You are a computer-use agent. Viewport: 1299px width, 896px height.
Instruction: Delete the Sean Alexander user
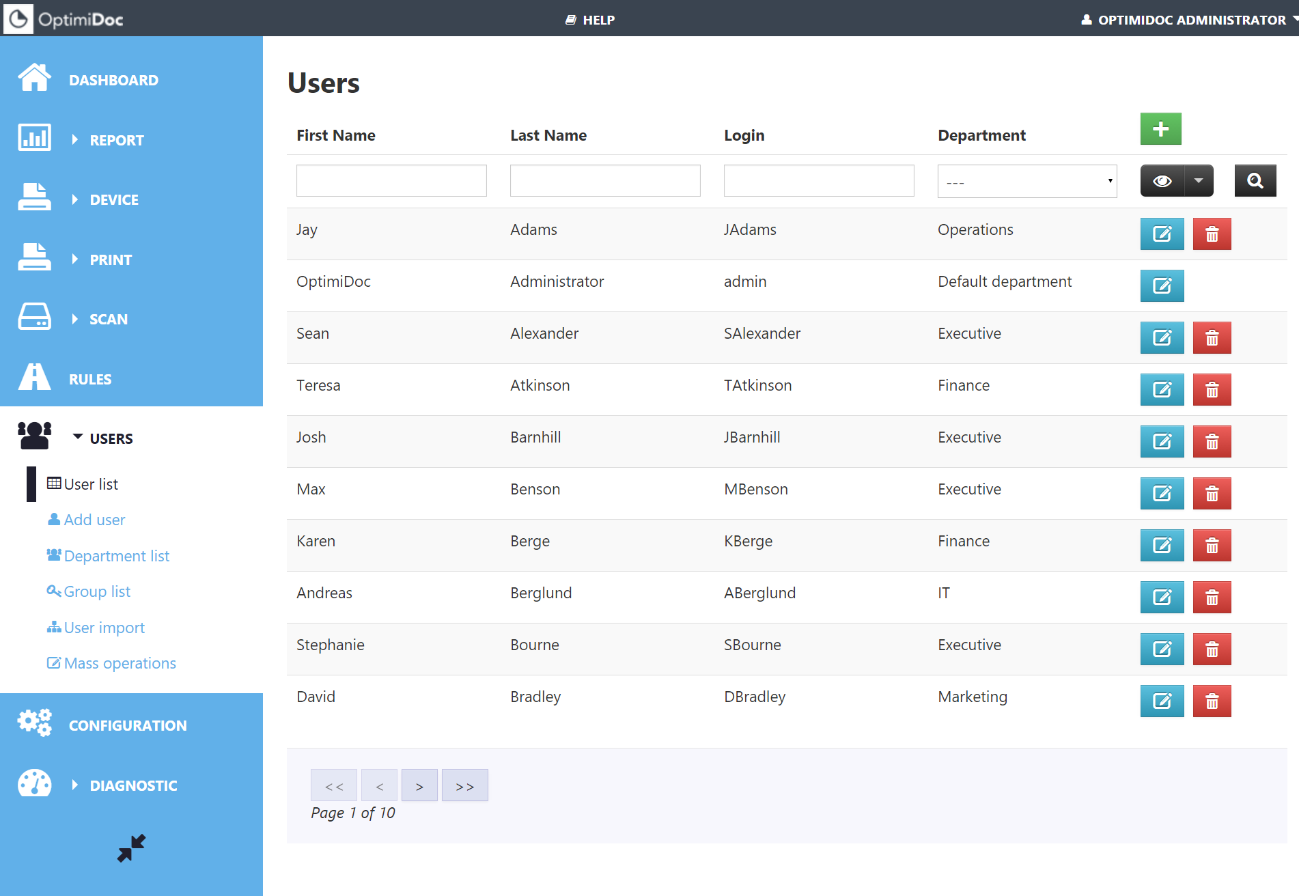[1211, 338]
